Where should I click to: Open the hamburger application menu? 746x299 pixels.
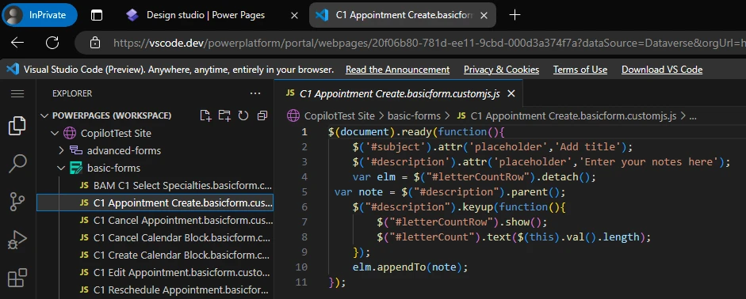pos(17,93)
